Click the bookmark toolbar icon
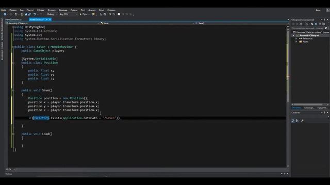The image size is (330, 185). coord(119,14)
